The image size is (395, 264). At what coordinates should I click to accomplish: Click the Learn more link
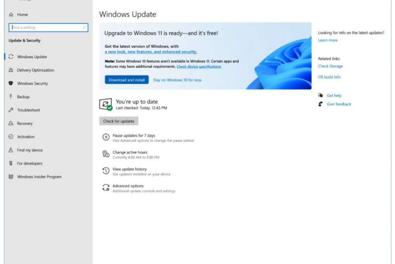[x=328, y=40]
